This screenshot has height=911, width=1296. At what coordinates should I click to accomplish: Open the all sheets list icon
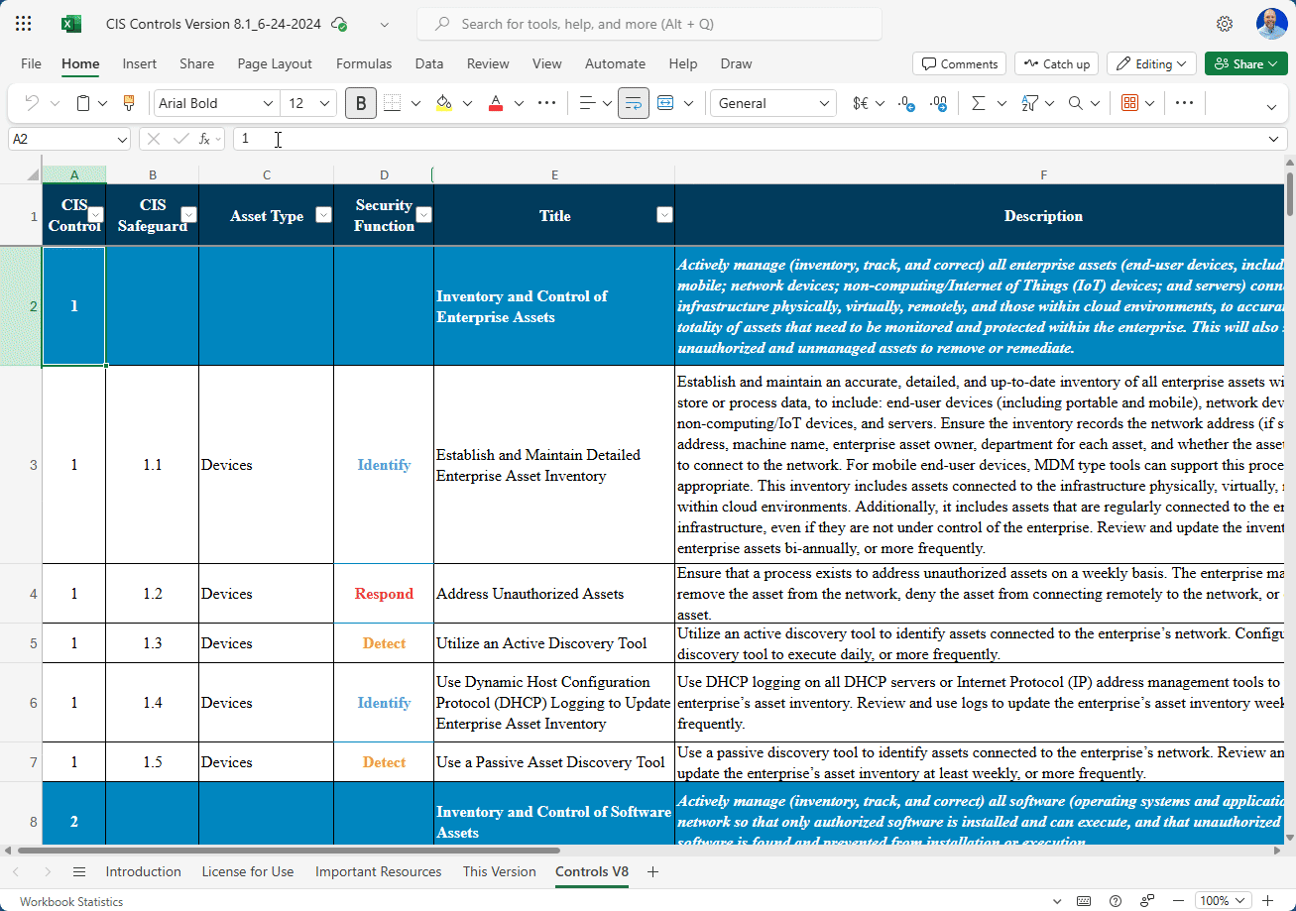pyautogui.click(x=79, y=872)
